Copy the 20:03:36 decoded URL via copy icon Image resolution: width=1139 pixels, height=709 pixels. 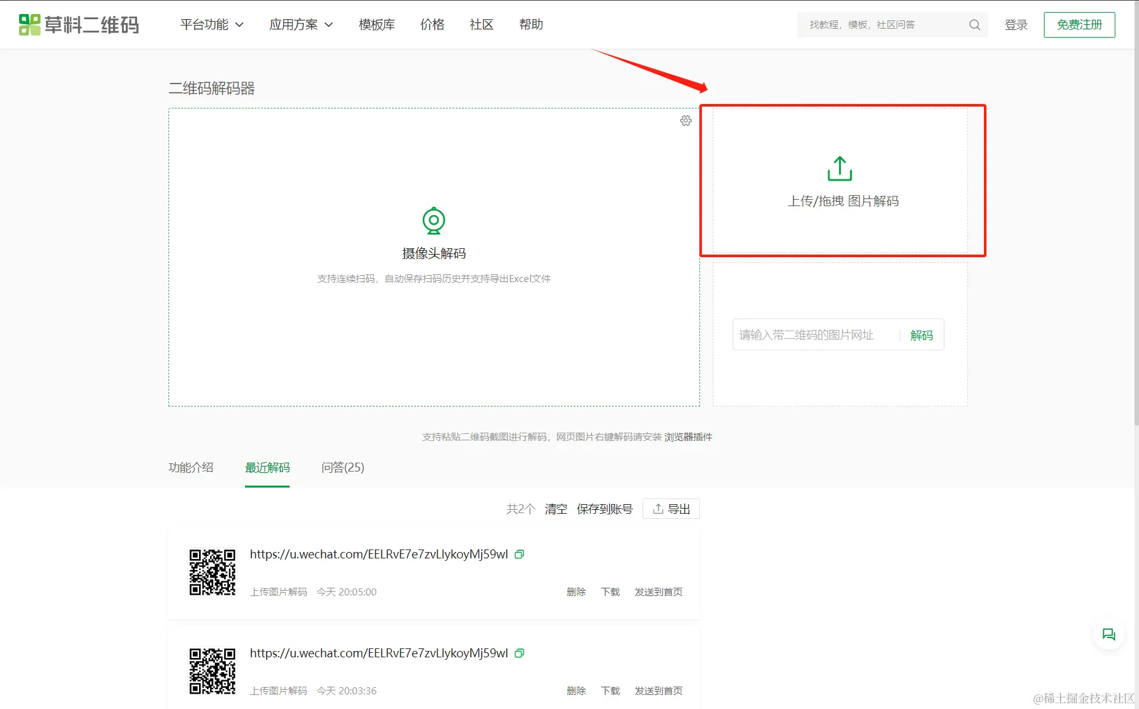point(519,653)
